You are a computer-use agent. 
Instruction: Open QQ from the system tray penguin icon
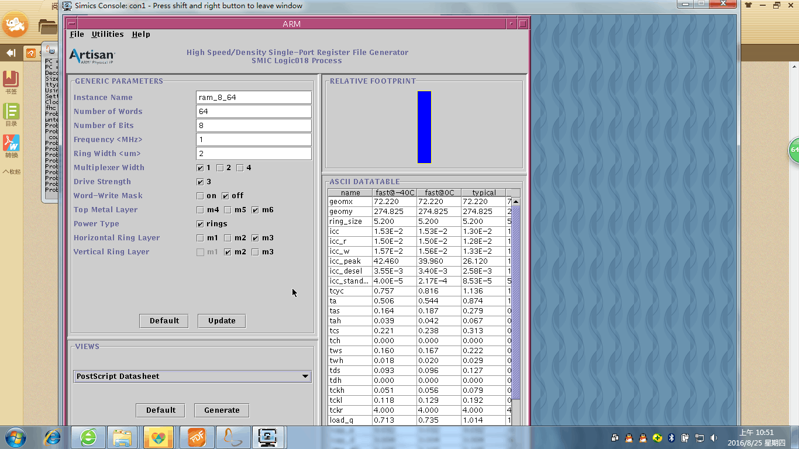(629, 437)
